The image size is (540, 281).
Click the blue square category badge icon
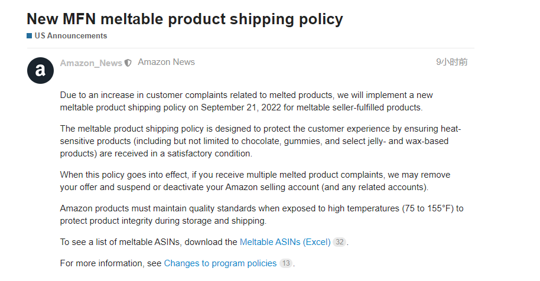pos(30,36)
